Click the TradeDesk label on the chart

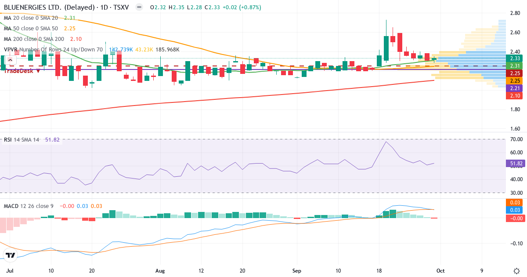(x=19, y=71)
